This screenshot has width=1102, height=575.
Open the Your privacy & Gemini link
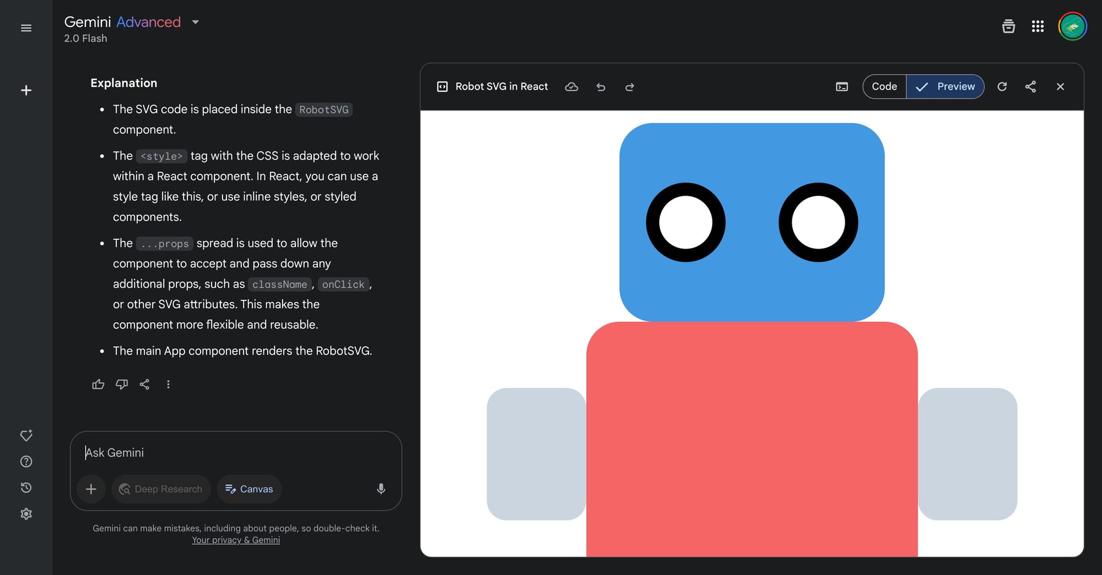pyautogui.click(x=236, y=540)
